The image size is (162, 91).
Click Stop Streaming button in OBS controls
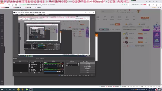coord(88,63)
